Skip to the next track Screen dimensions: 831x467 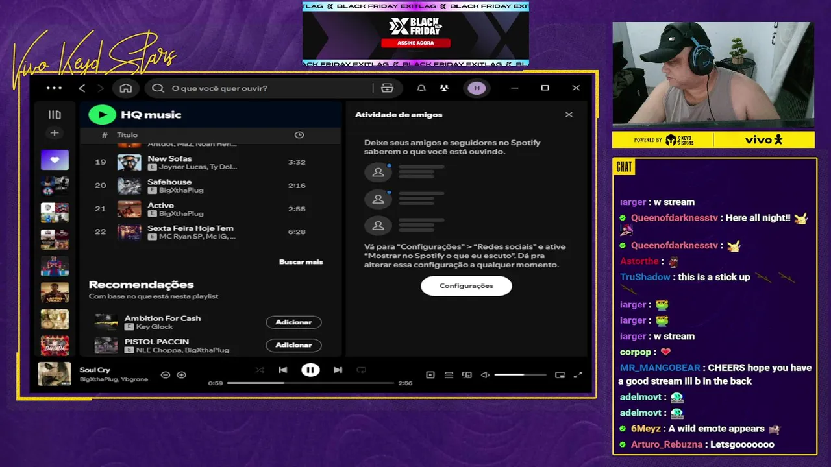click(338, 370)
